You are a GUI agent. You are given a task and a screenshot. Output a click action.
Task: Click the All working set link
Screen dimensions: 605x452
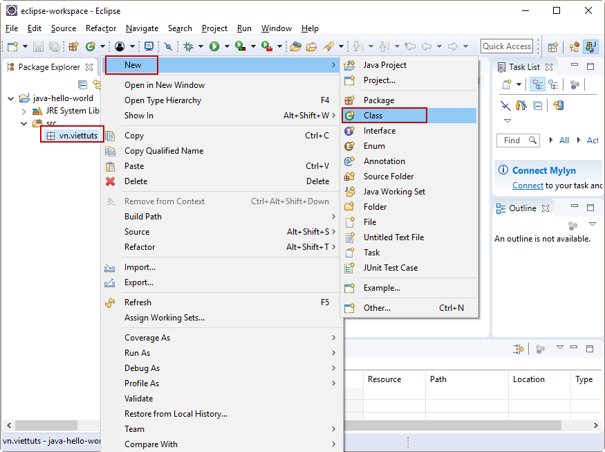point(564,141)
